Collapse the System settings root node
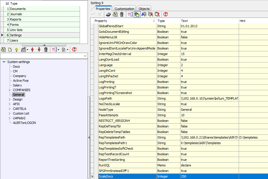The image size is (268, 179). coord(4,62)
